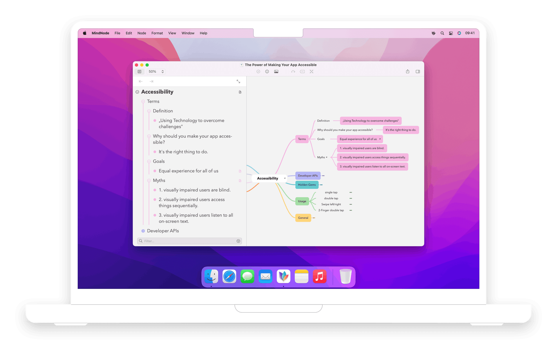Collapse the Terms branch disclosure in the outline

[143, 101]
